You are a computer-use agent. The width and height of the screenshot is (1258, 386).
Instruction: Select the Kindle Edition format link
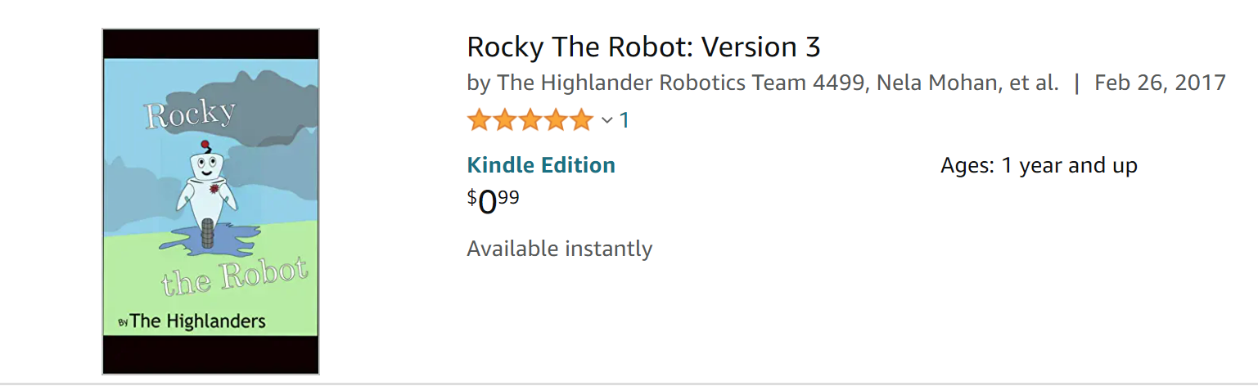point(541,165)
